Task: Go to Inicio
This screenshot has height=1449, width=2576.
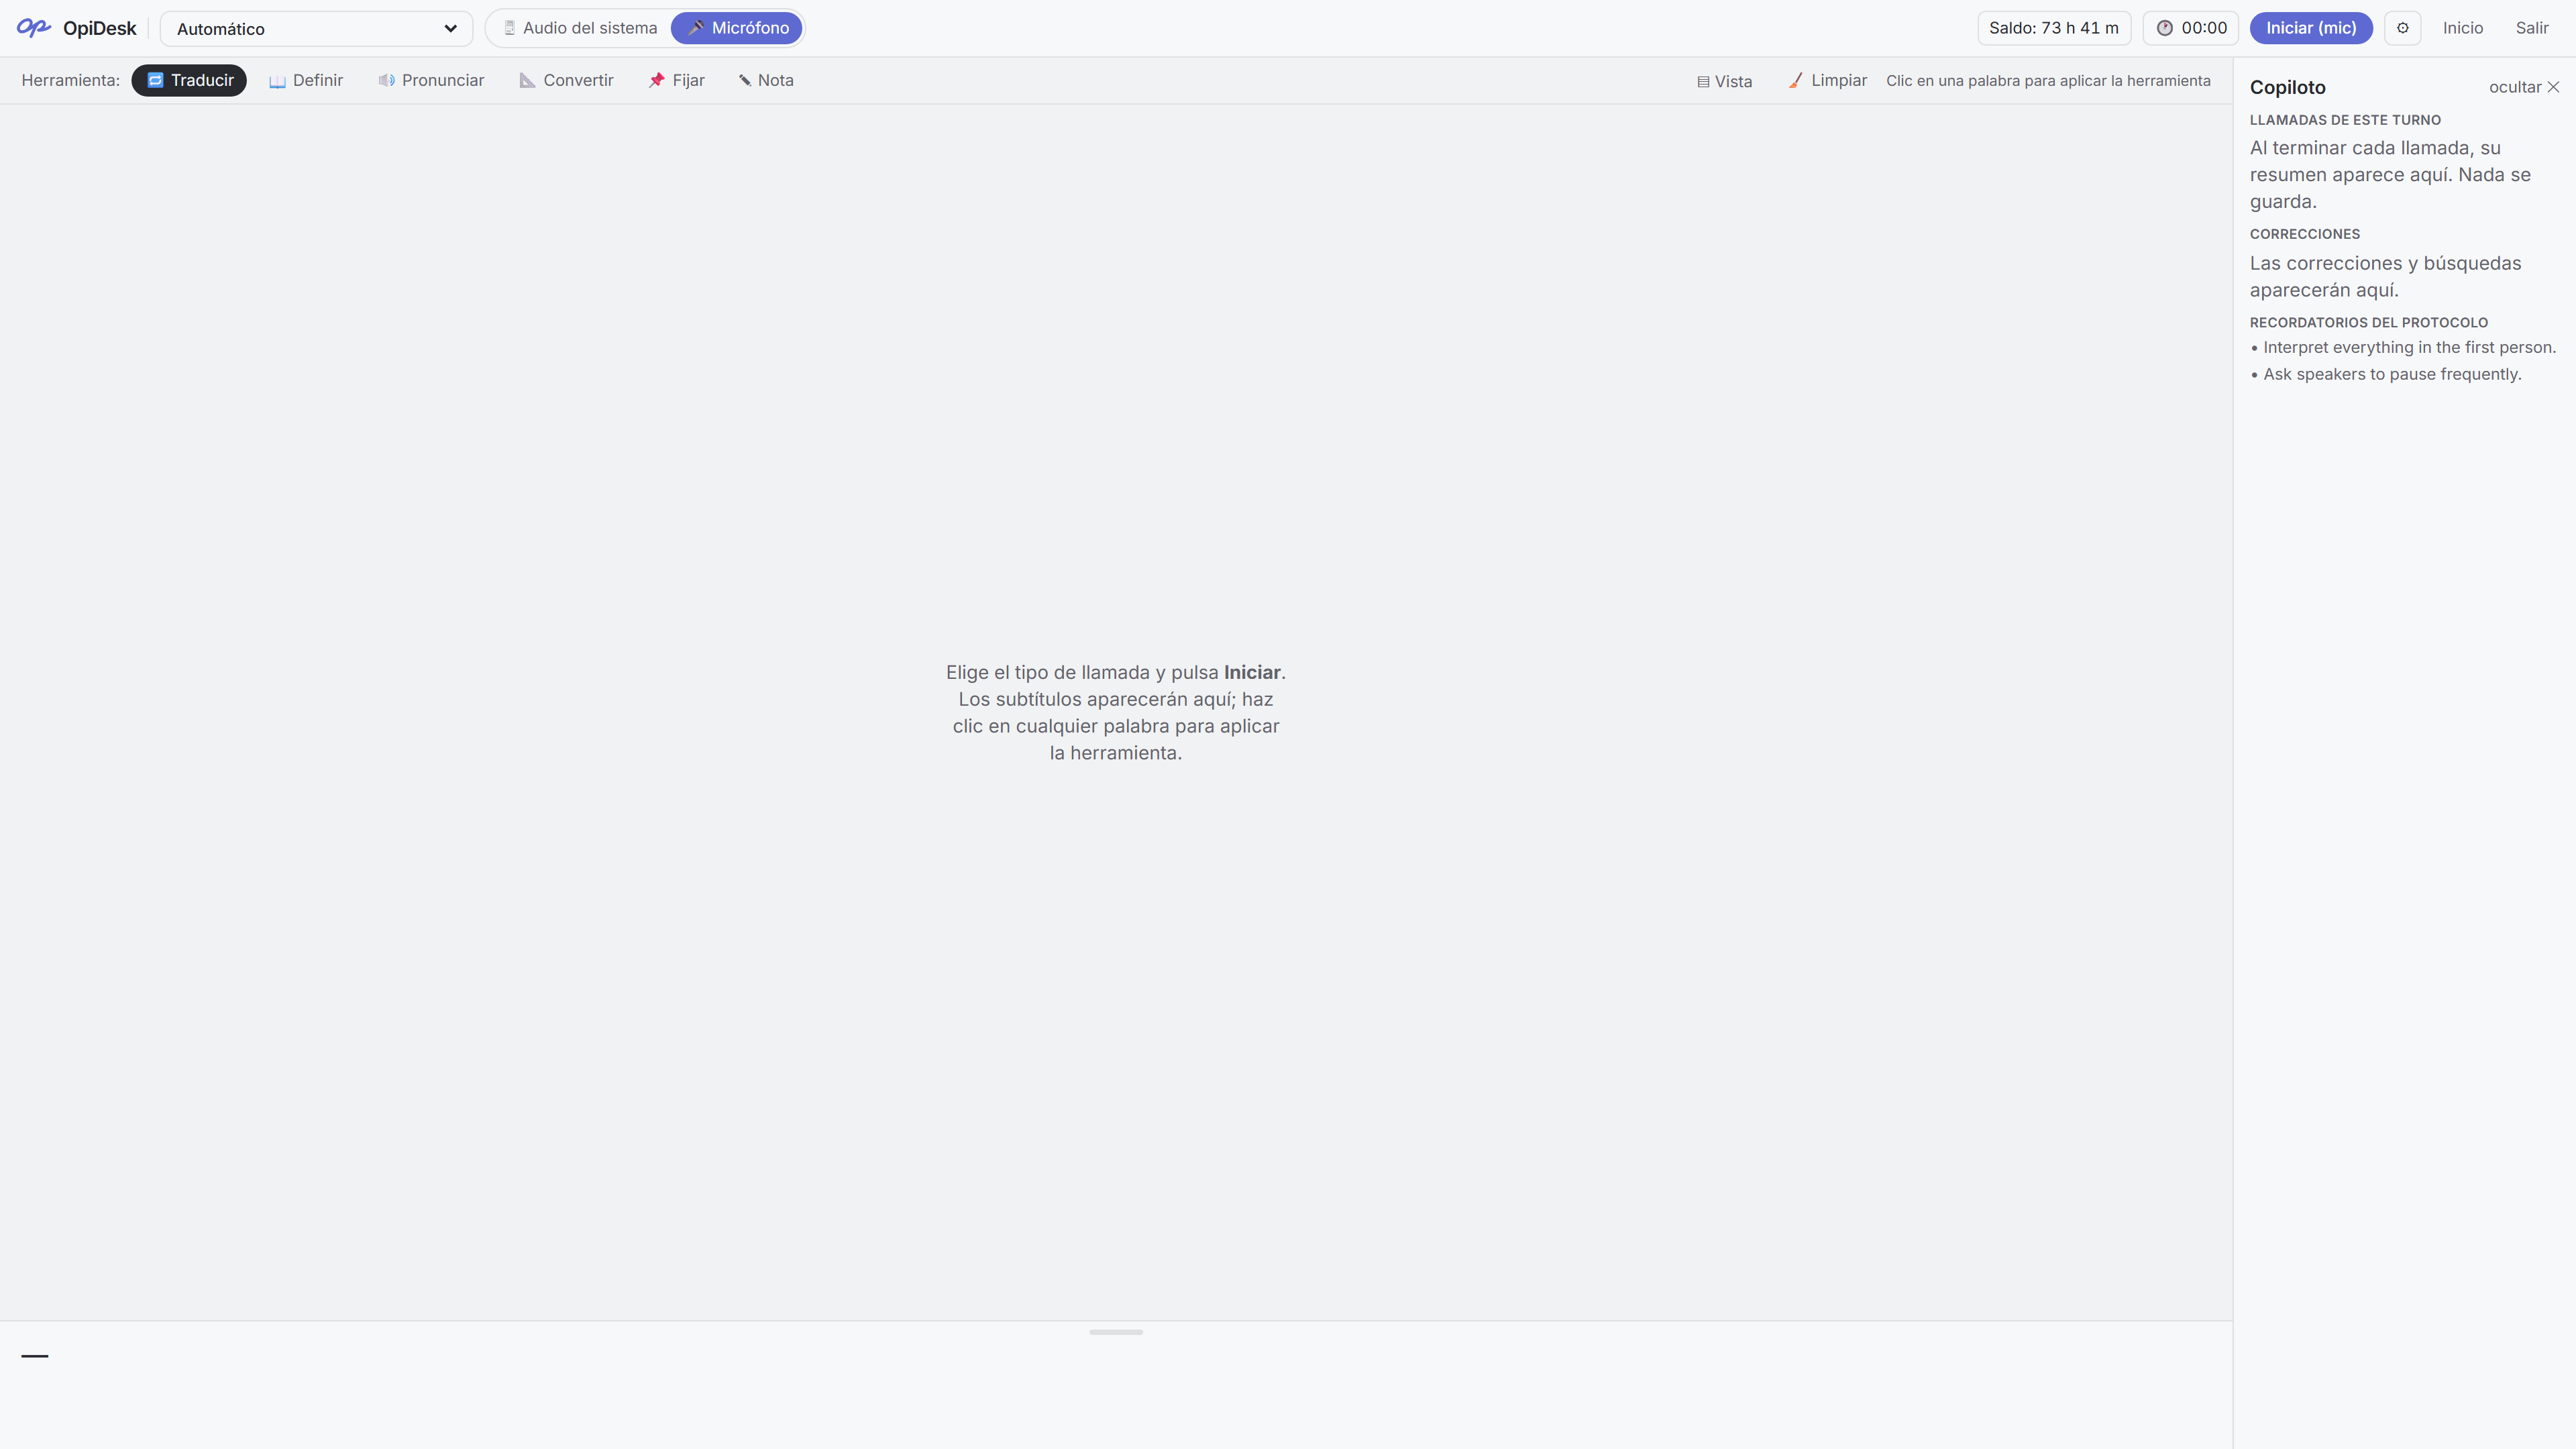Action: (2463, 28)
